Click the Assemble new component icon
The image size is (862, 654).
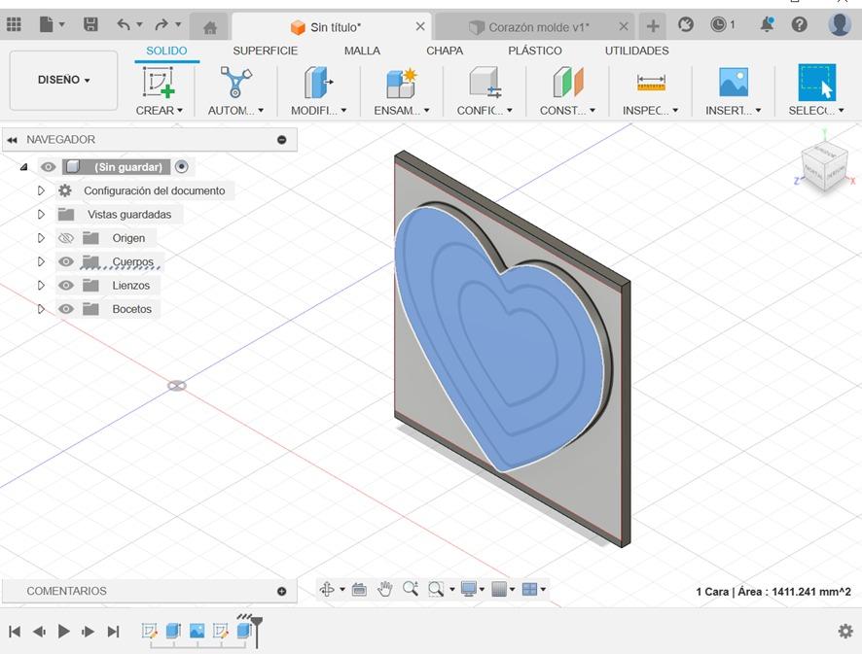click(x=401, y=83)
